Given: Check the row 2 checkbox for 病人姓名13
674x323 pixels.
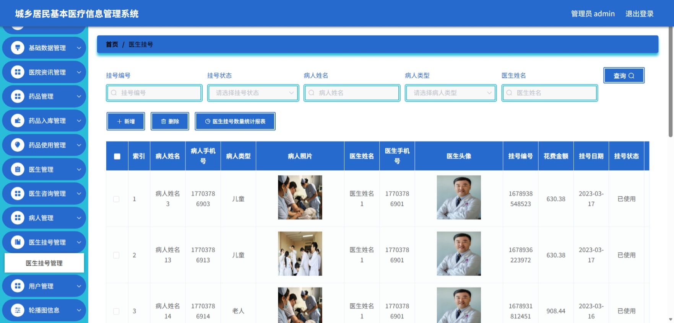Looking at the screenshot, I should click(x=116, y=255).
